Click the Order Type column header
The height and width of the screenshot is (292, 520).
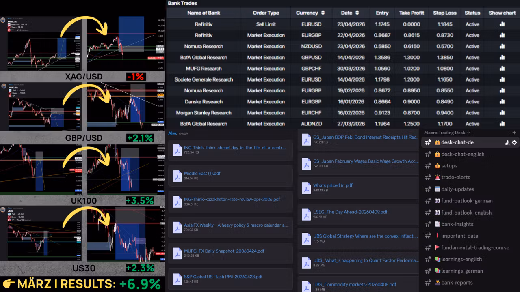[266, 13]
